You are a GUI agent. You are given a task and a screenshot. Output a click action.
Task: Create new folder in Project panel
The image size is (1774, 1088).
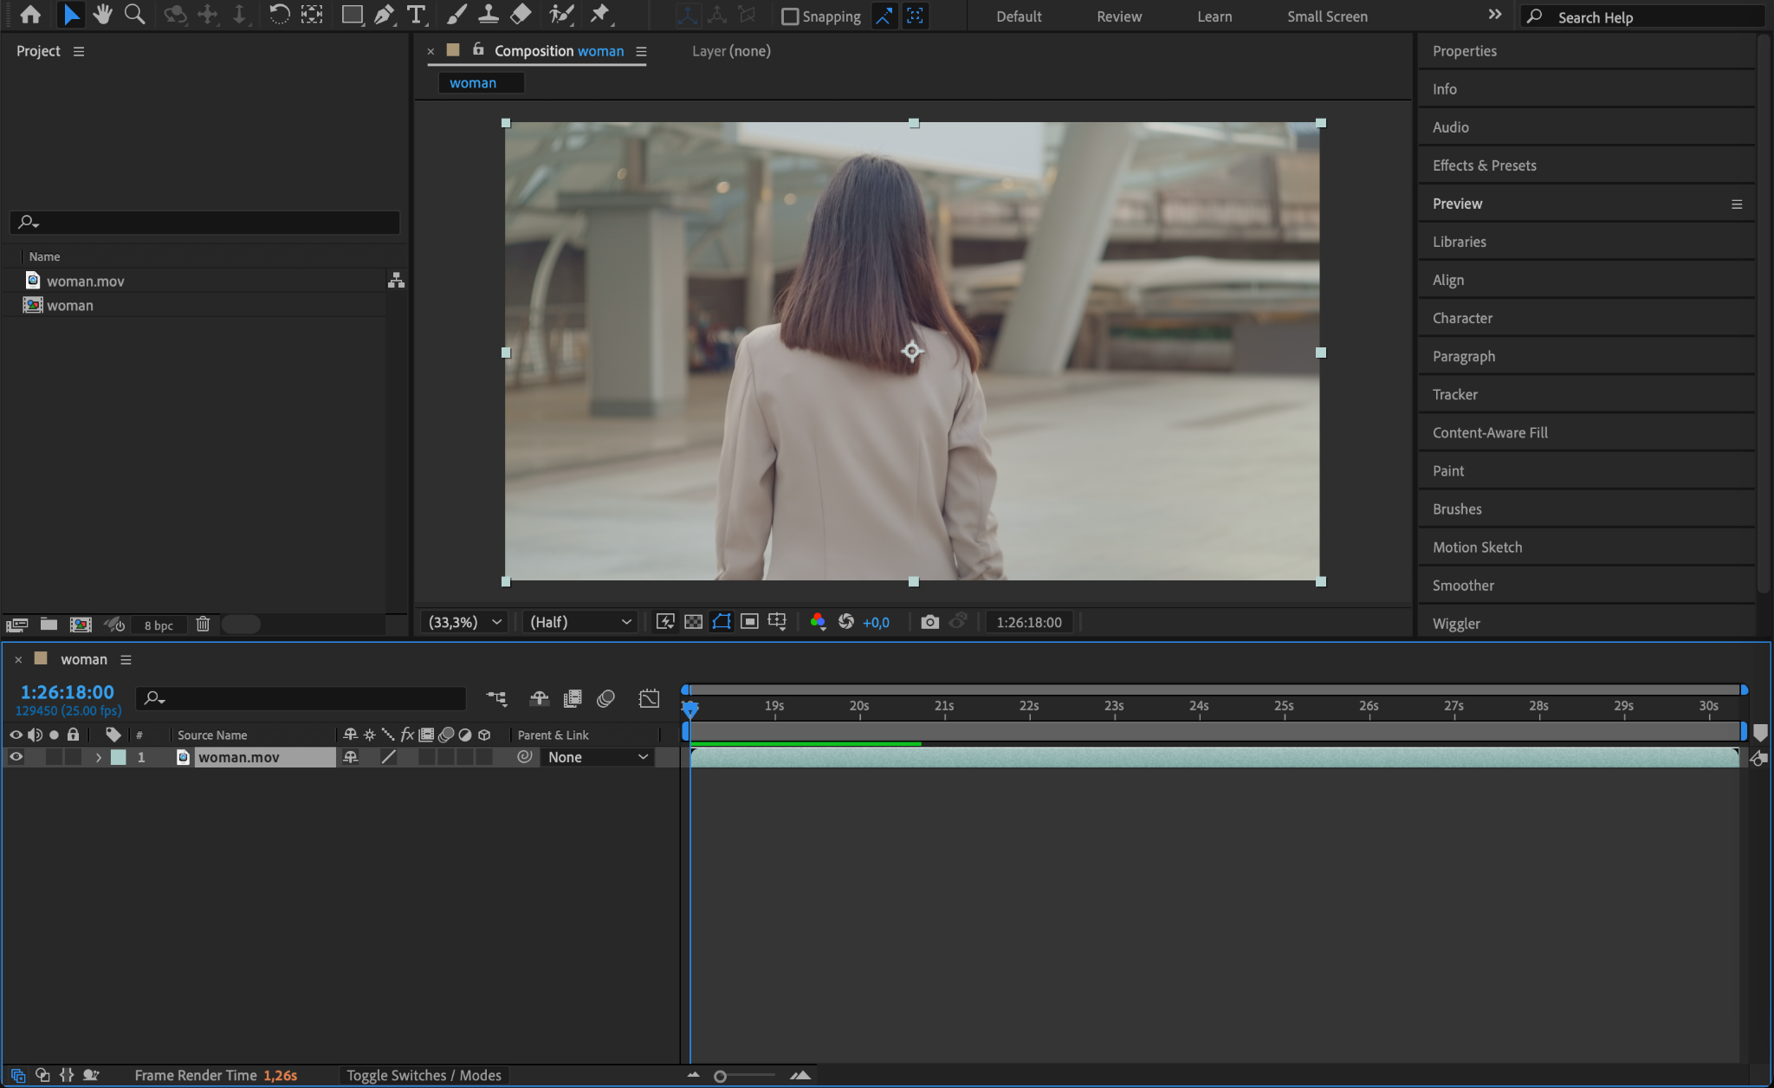pos(49,625)
